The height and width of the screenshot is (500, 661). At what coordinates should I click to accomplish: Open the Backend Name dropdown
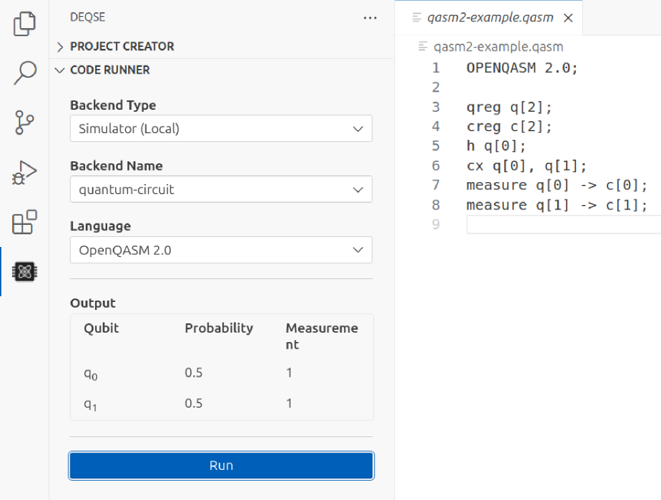click(221, 189)
